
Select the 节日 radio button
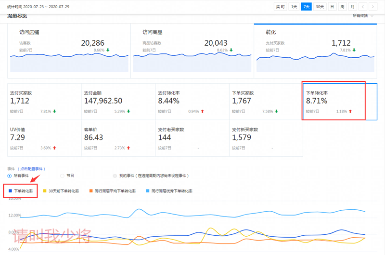coord(62,176)
